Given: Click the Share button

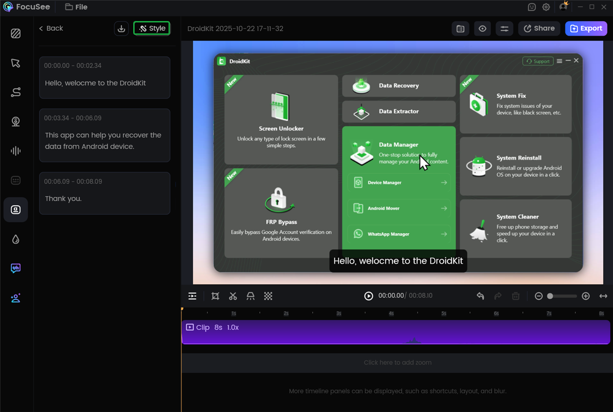Looking at the screenshot, I should click(539, 29).
